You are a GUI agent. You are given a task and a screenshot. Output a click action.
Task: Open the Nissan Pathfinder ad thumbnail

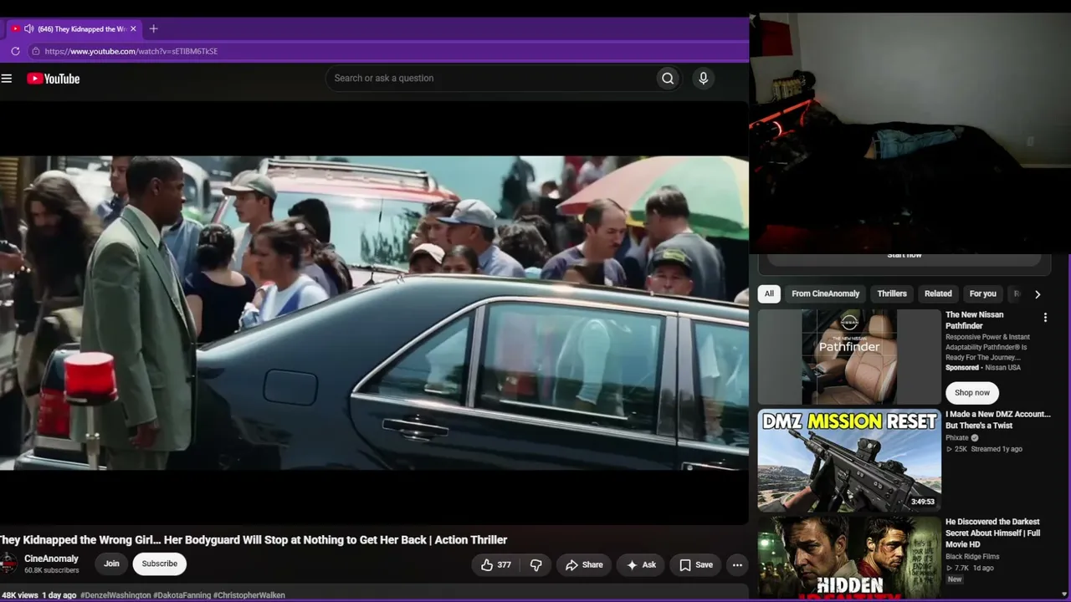click(x=849, y=358)
